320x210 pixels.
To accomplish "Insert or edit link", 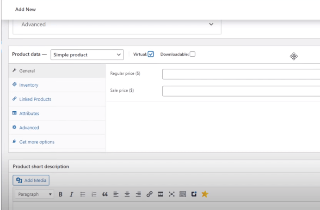I will pos(149,194).
